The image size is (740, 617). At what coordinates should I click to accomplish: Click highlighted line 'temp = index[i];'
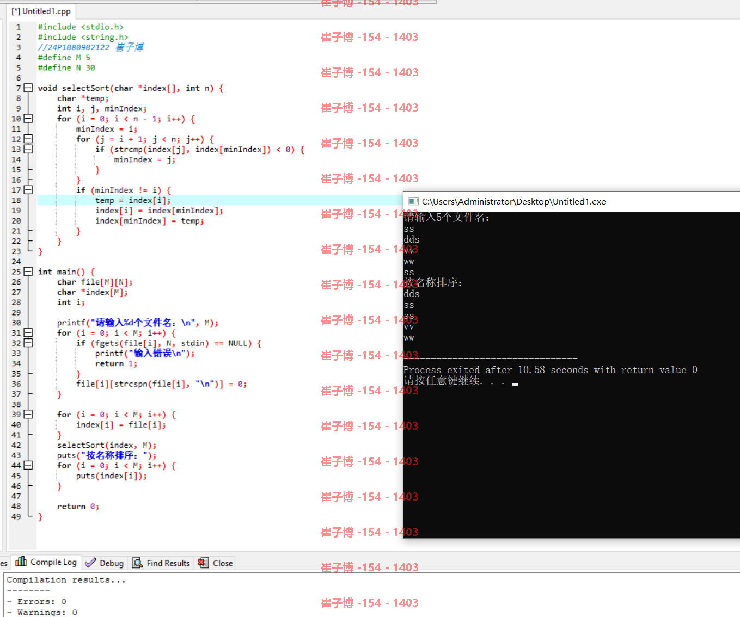pos(133,200)
